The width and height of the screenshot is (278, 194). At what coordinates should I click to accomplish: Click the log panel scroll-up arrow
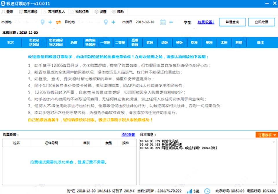tap(273, 141)
